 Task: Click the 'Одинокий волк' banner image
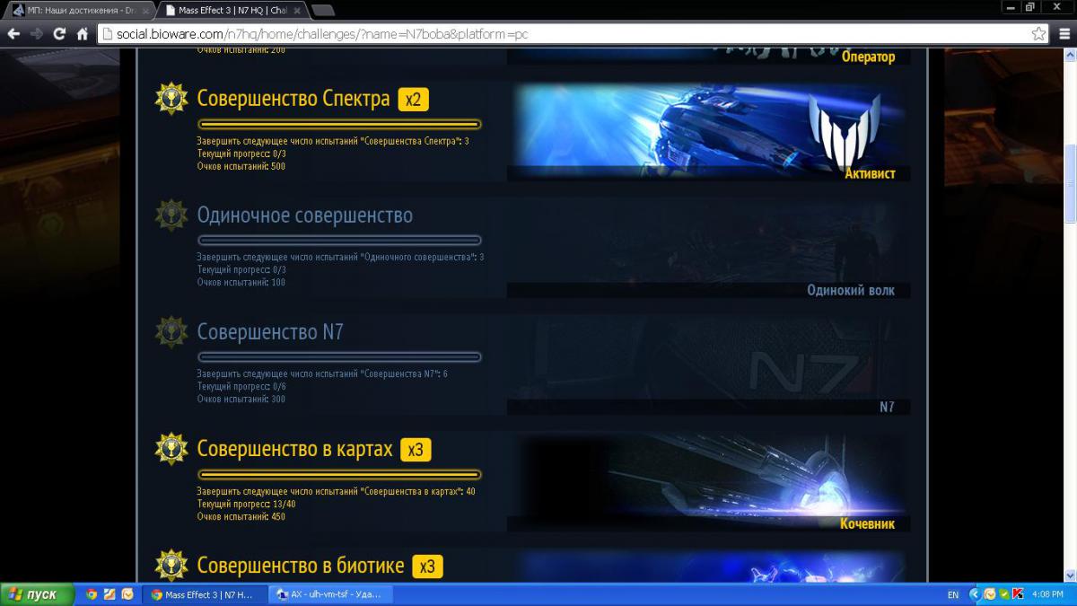pos(708,247)
